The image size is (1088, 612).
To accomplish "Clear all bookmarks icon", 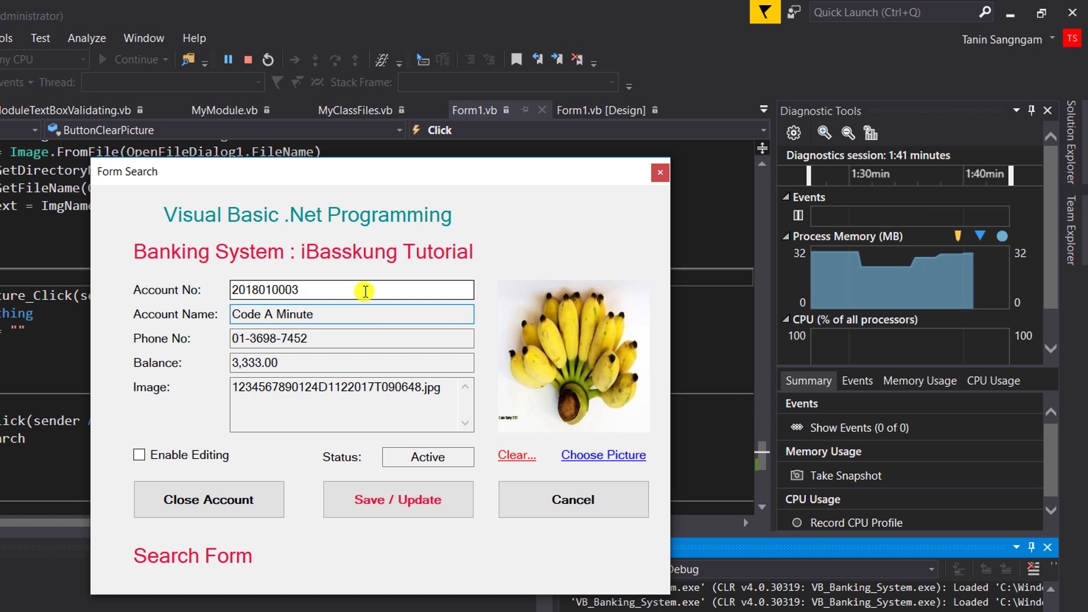I will pos(577,59).
